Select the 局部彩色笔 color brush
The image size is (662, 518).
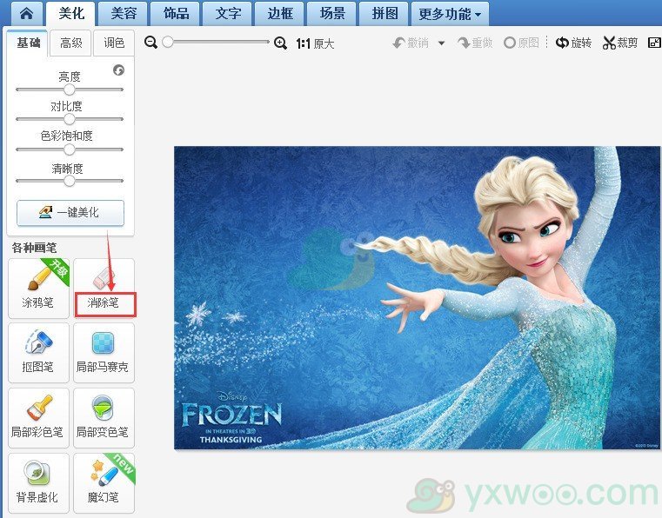[37, 416]
